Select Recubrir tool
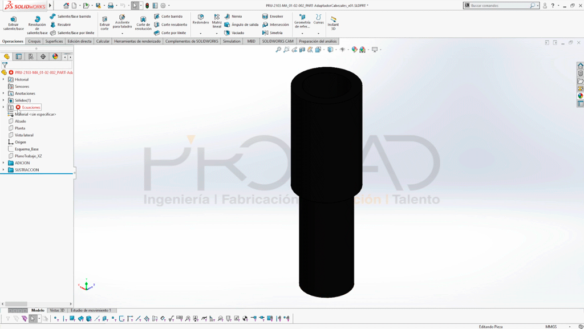Screen dimensions: 584x329 60,25
